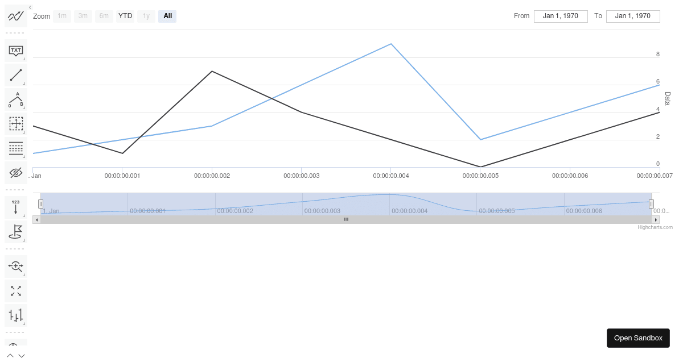Select the segment line drawing tool
Viewport: 683px width, 358px height.
click(16, 75)
